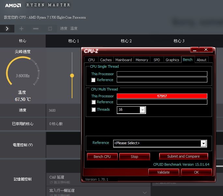Click the Multi Thread score bar 17917

pos(162,96)
